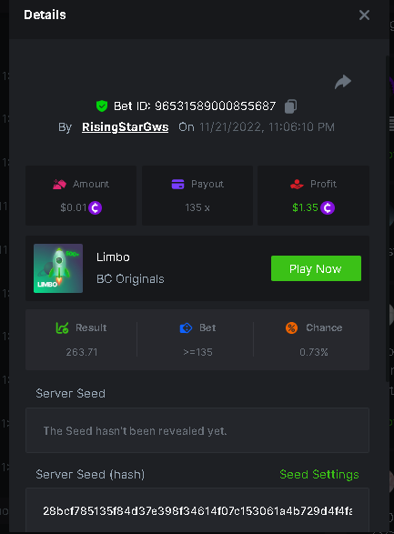This screenshot has width=394, height=534.
Task: Click the Limbo game title
Action: click(113, 257)
